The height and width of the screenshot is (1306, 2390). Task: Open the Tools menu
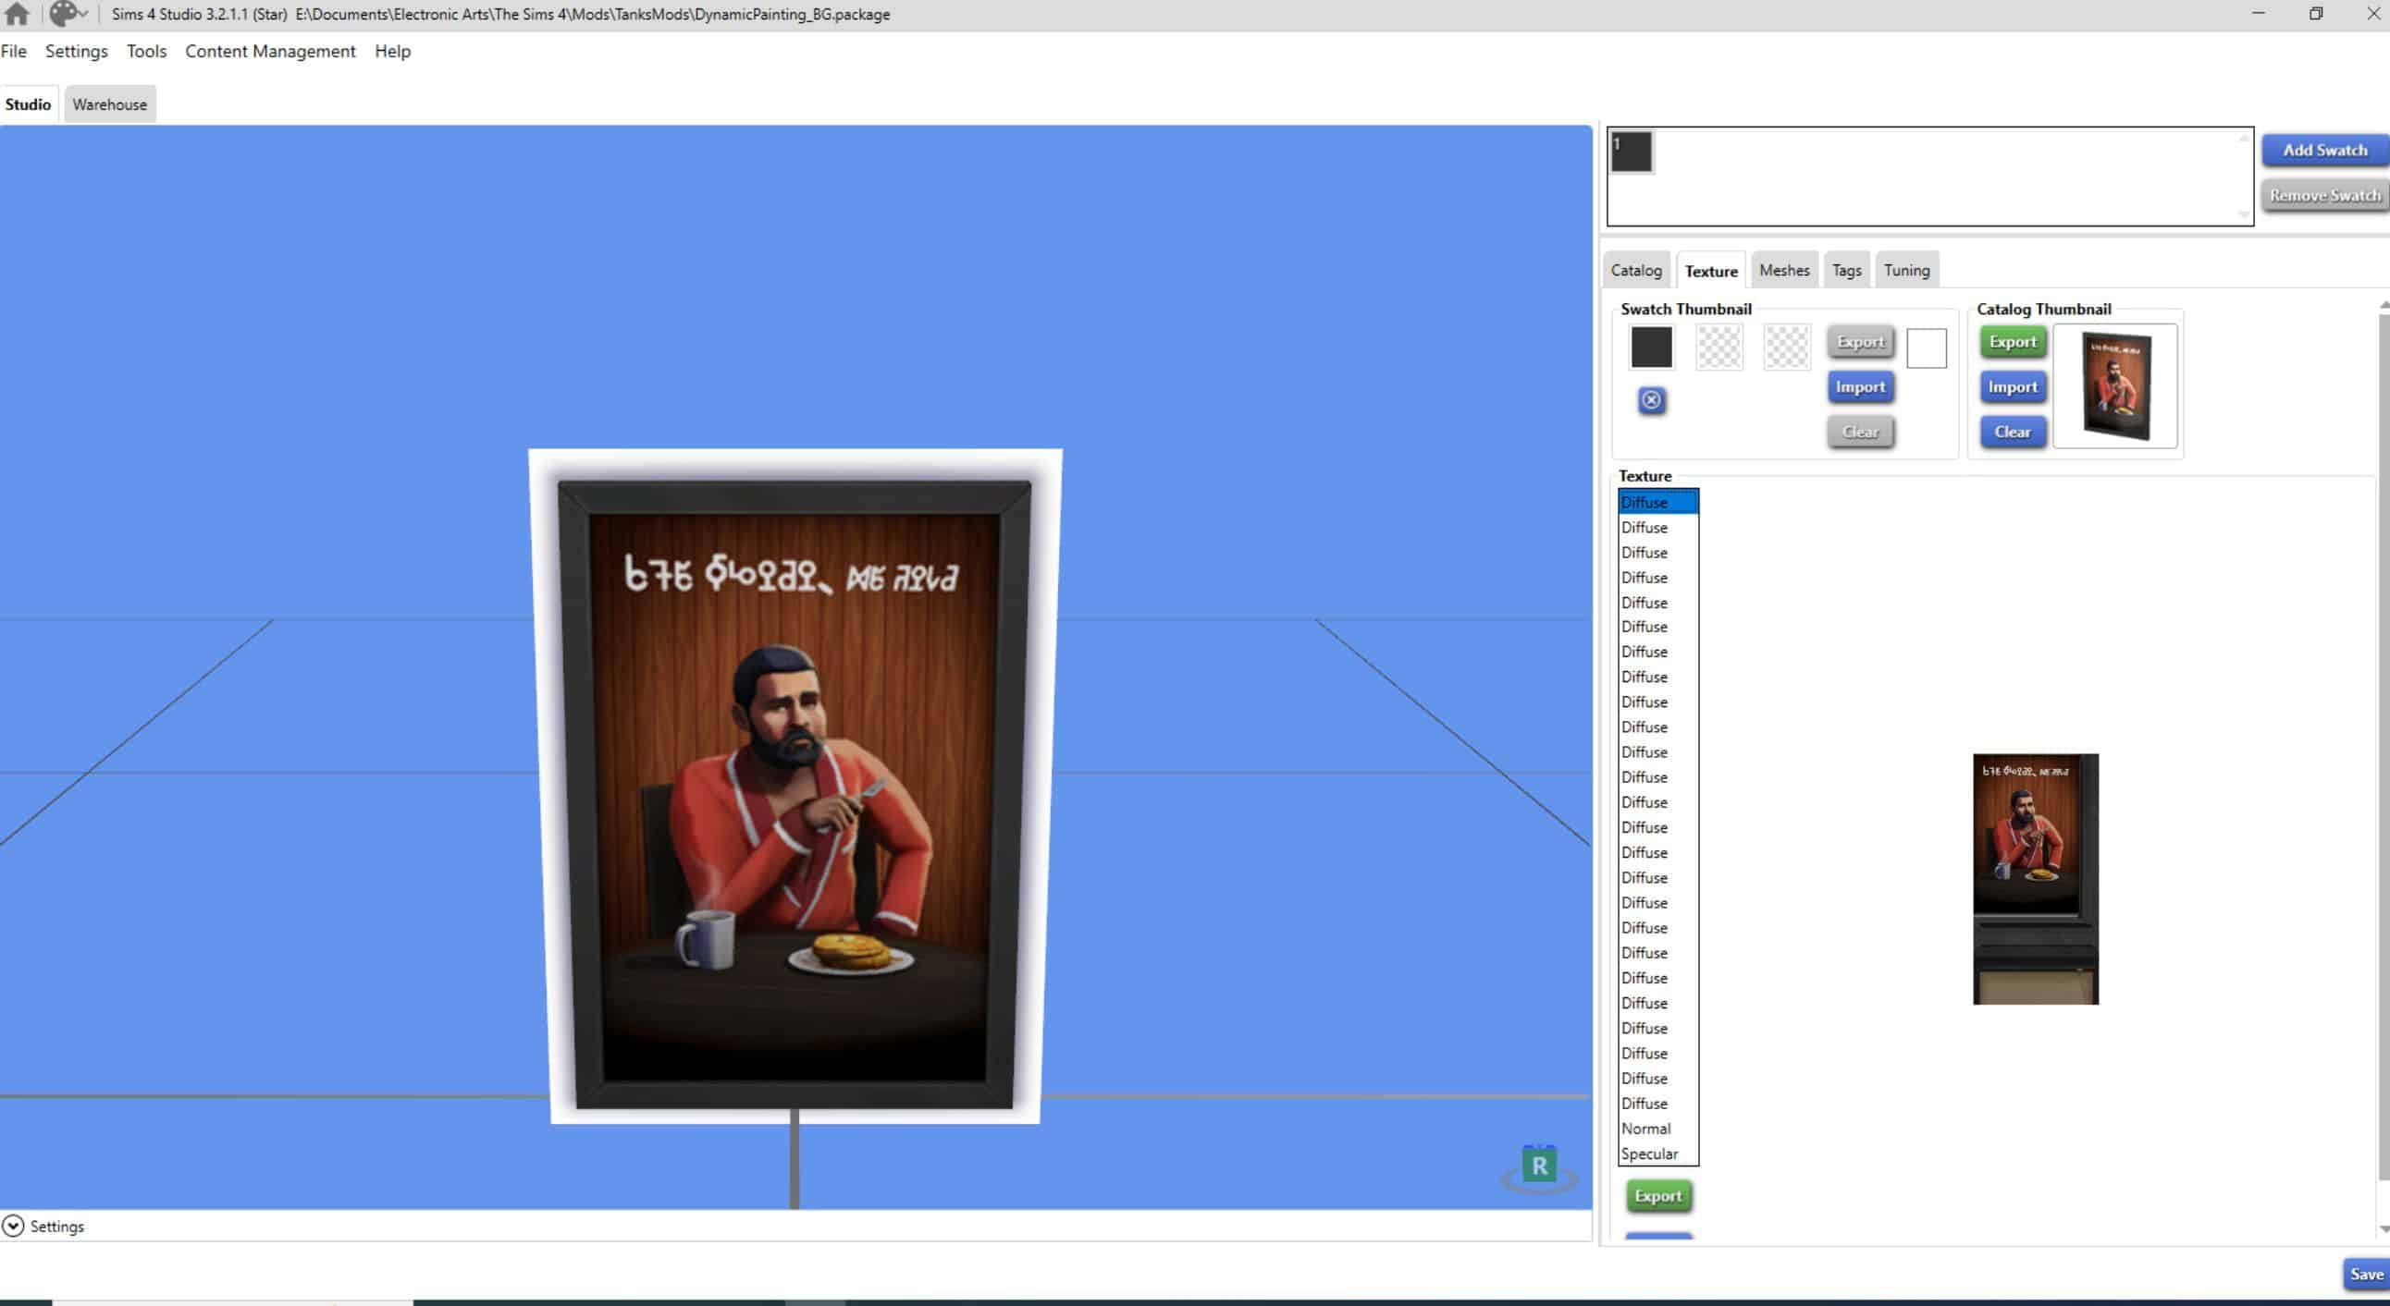[x=146, y=52]
